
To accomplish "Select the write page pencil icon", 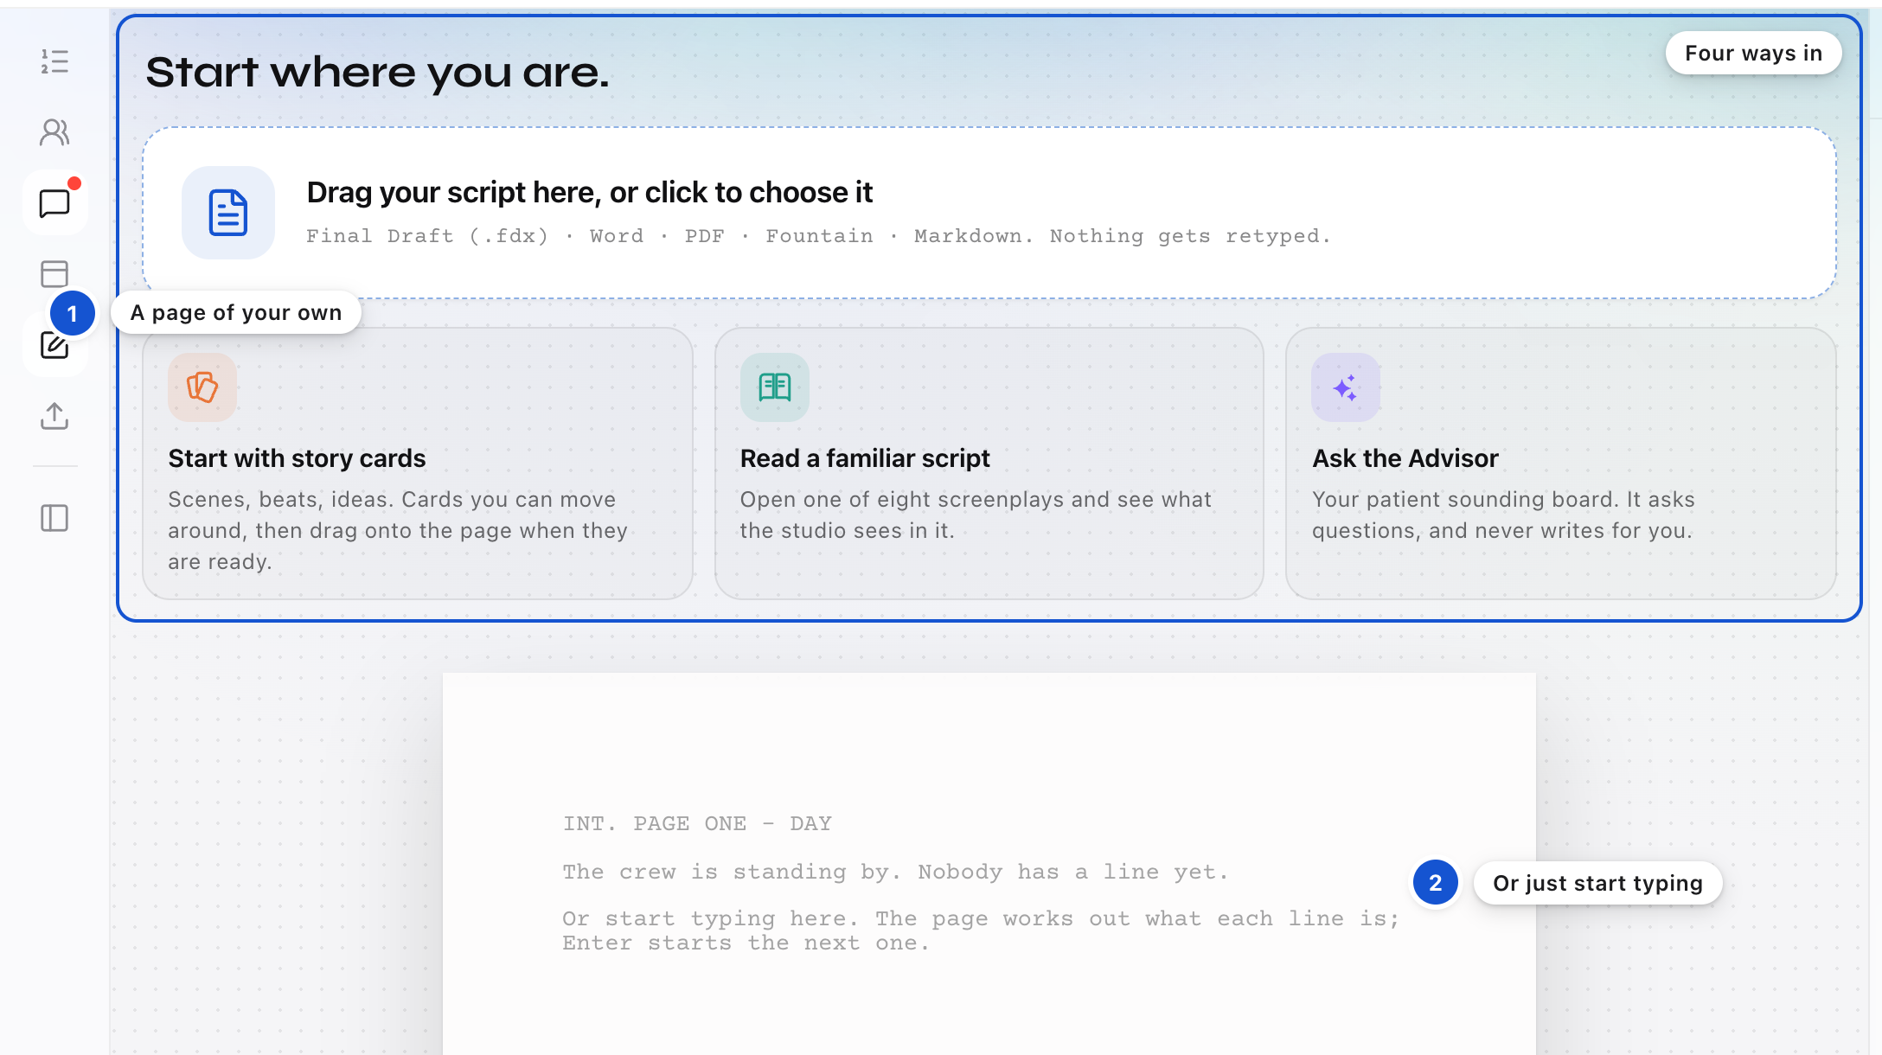I will pos(54,345).
